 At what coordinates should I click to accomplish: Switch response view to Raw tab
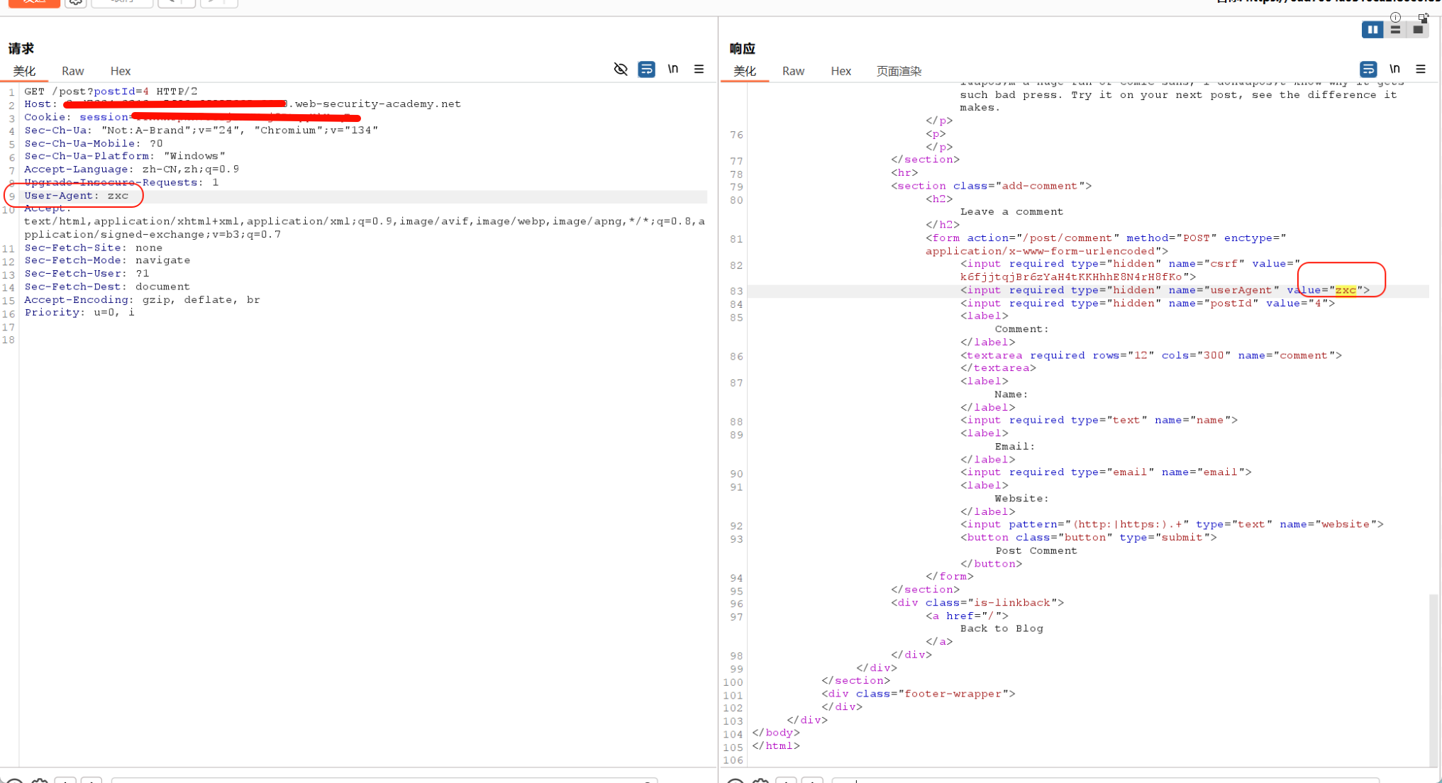(x=793, y=71)
